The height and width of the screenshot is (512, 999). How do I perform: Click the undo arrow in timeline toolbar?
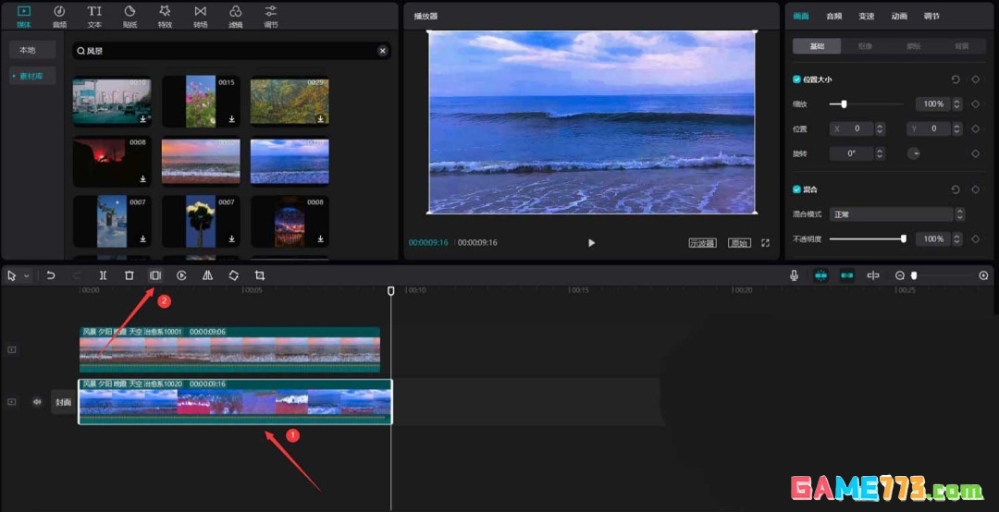point(51,275)
